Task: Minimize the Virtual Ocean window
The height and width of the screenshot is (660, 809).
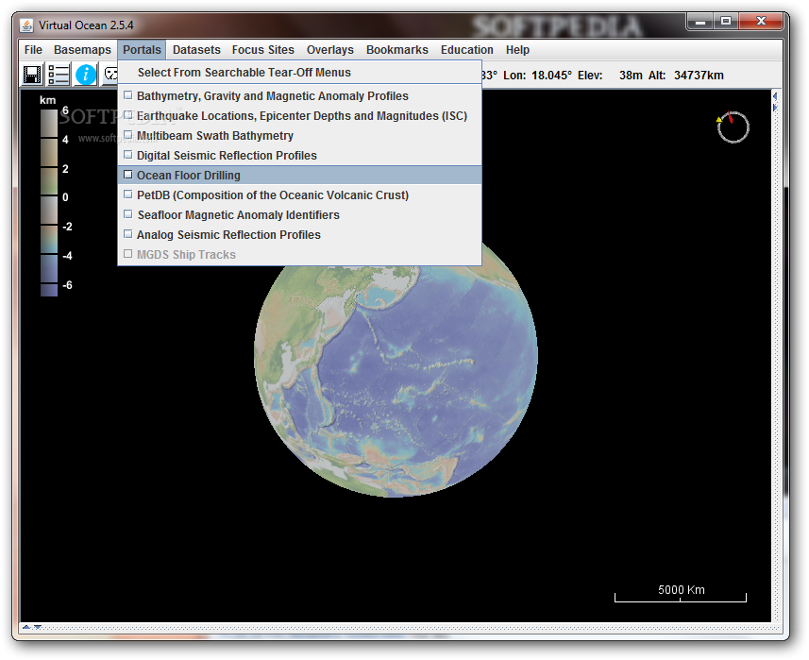Action: coord(700,21)
